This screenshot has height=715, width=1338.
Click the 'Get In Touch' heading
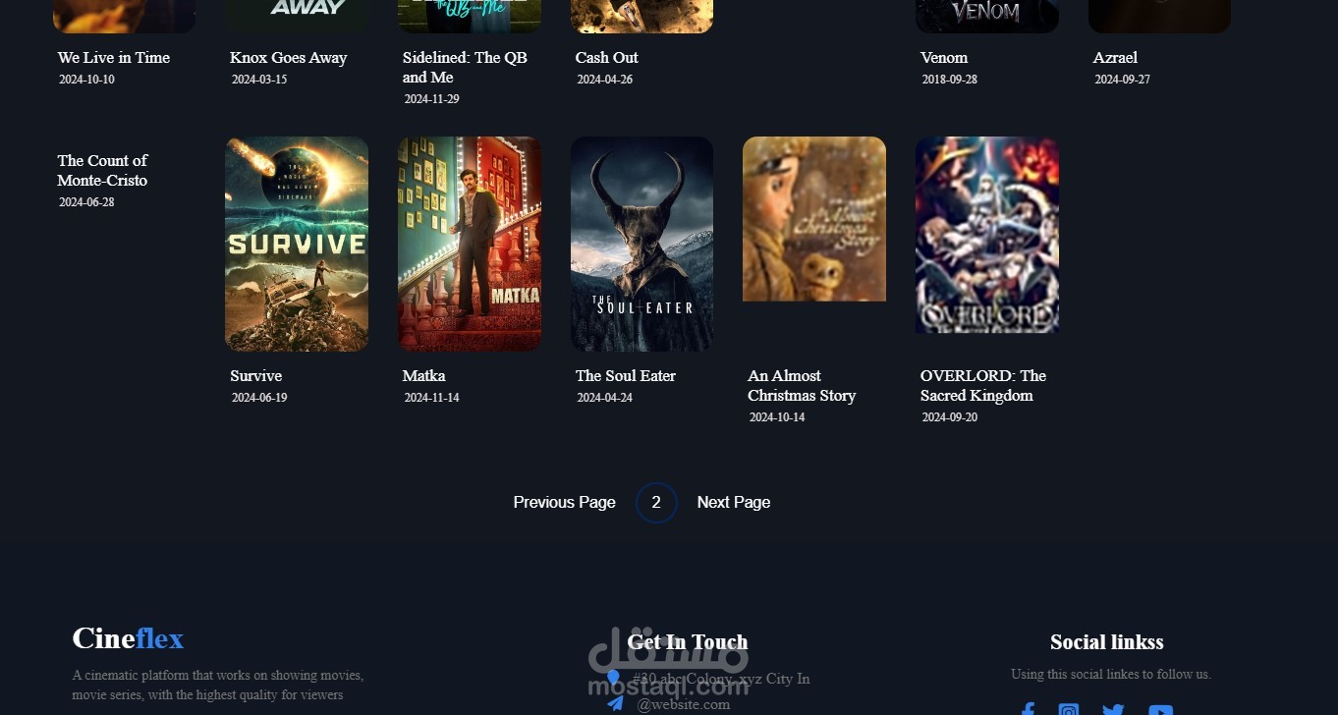[x=688, y=642]
